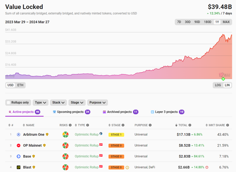Click the OP Mainnet red logo icon
The image size is (236, 172).
(x=19, y=145)
